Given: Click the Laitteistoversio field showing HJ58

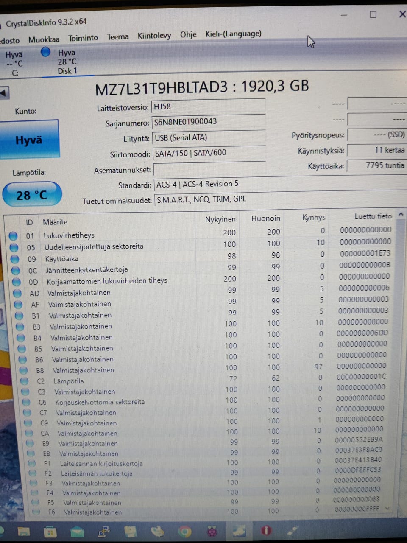Looking at the screenshot, I should (x=208, y=106).
